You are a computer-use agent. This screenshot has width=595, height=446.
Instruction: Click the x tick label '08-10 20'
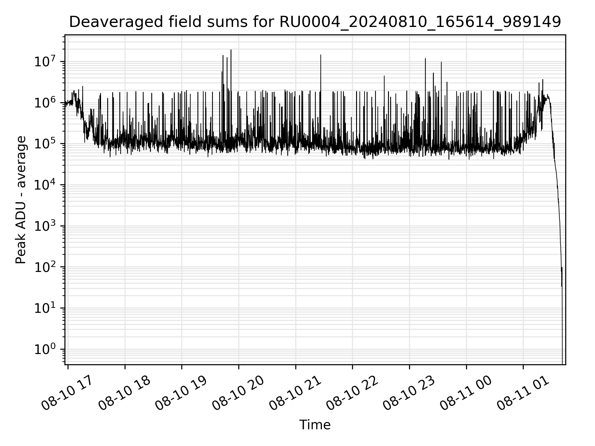(x=238, y=394)
